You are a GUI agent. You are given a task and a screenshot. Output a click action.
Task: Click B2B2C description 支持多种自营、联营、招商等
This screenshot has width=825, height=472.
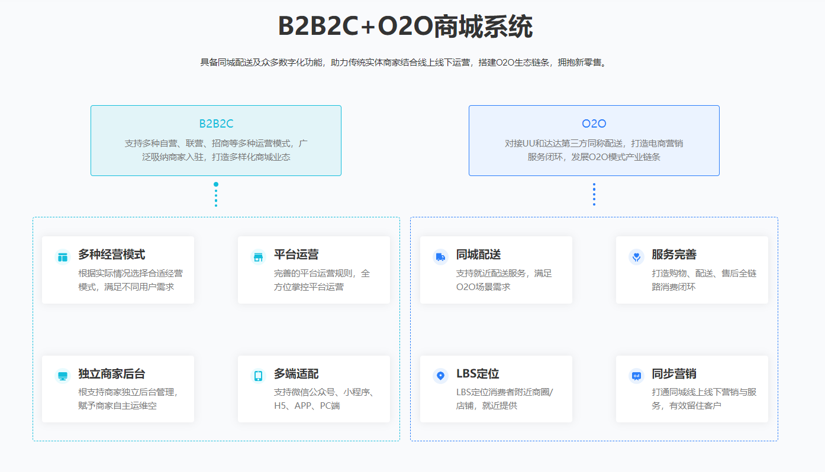(216, 150)
